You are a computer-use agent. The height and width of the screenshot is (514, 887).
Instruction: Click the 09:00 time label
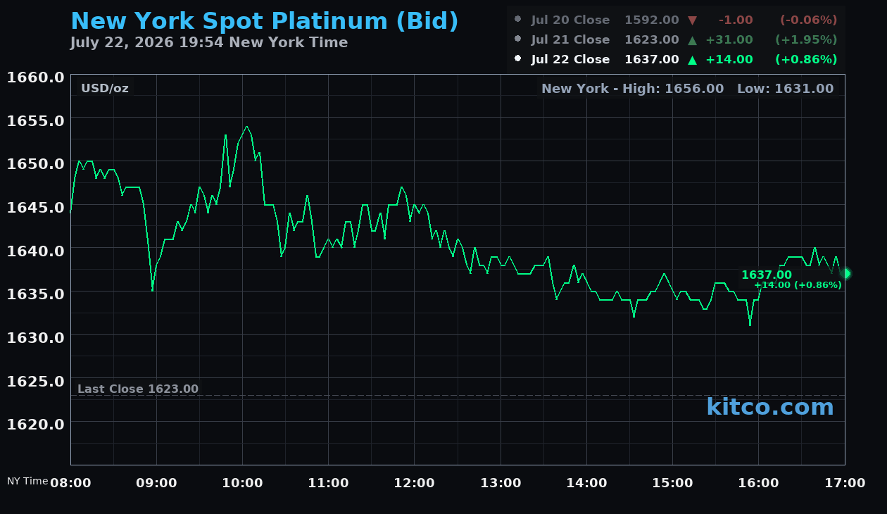tap(156, 483)
